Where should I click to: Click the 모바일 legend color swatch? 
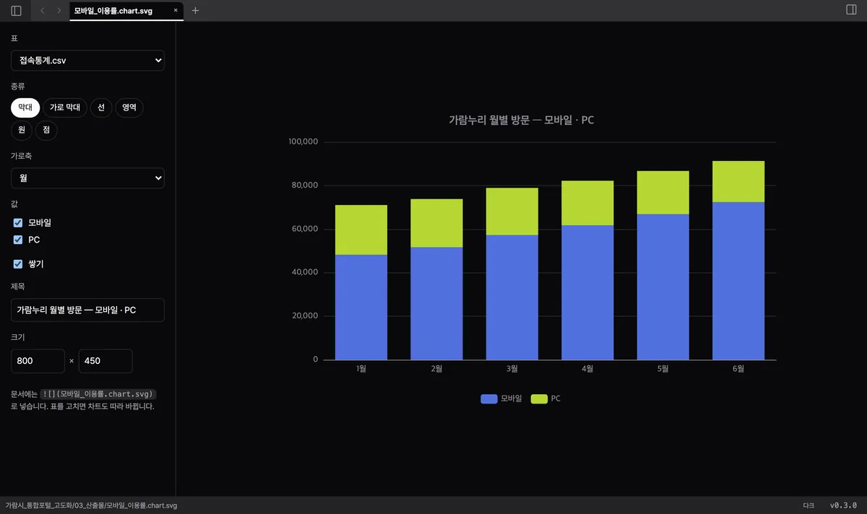(x=489, y=398)
